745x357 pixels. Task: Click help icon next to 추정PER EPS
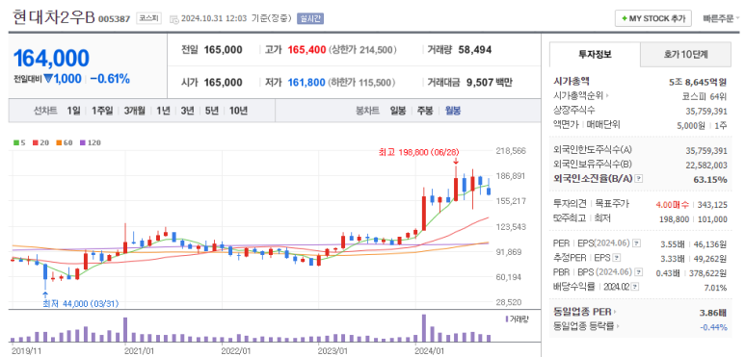(x=617, y=258)
